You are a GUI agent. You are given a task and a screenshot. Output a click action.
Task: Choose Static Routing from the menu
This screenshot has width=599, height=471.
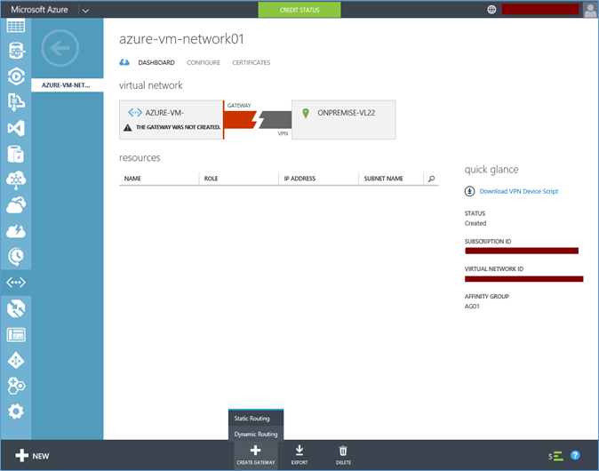[x=256, y=419]
